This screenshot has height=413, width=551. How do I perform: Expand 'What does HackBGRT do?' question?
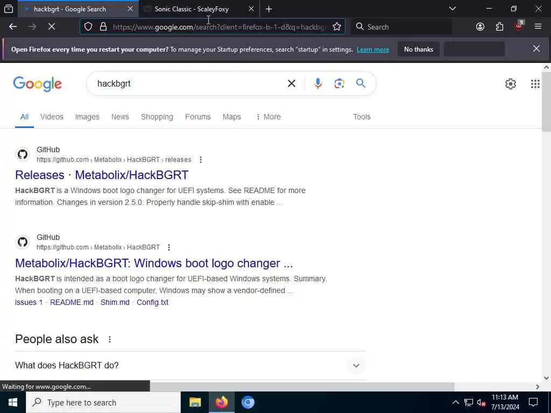point(356,366)
